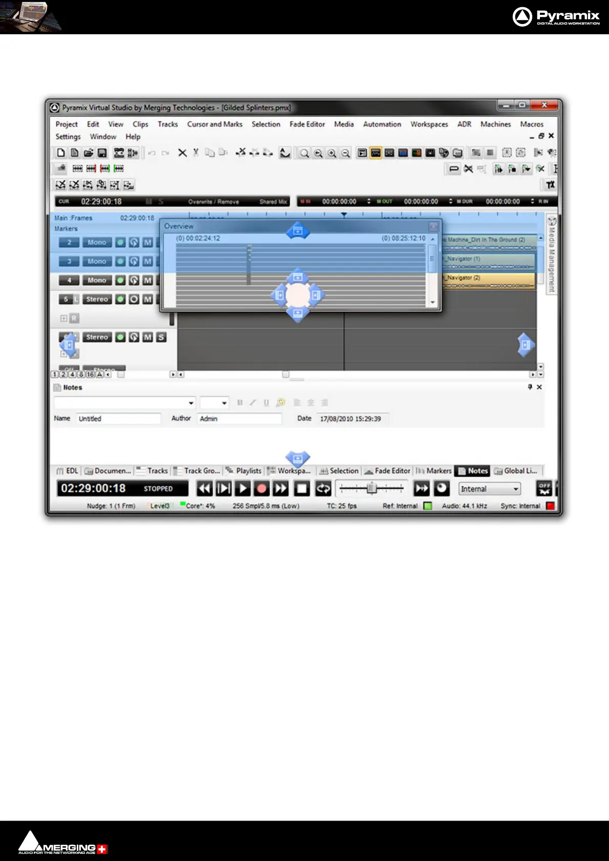
Task: Click the Author field containing Admin
Action: click(x=240, y=419)
